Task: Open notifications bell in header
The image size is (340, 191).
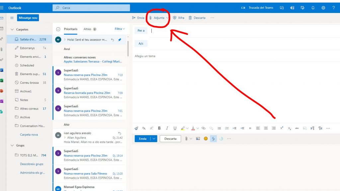Action: point(313,8)
